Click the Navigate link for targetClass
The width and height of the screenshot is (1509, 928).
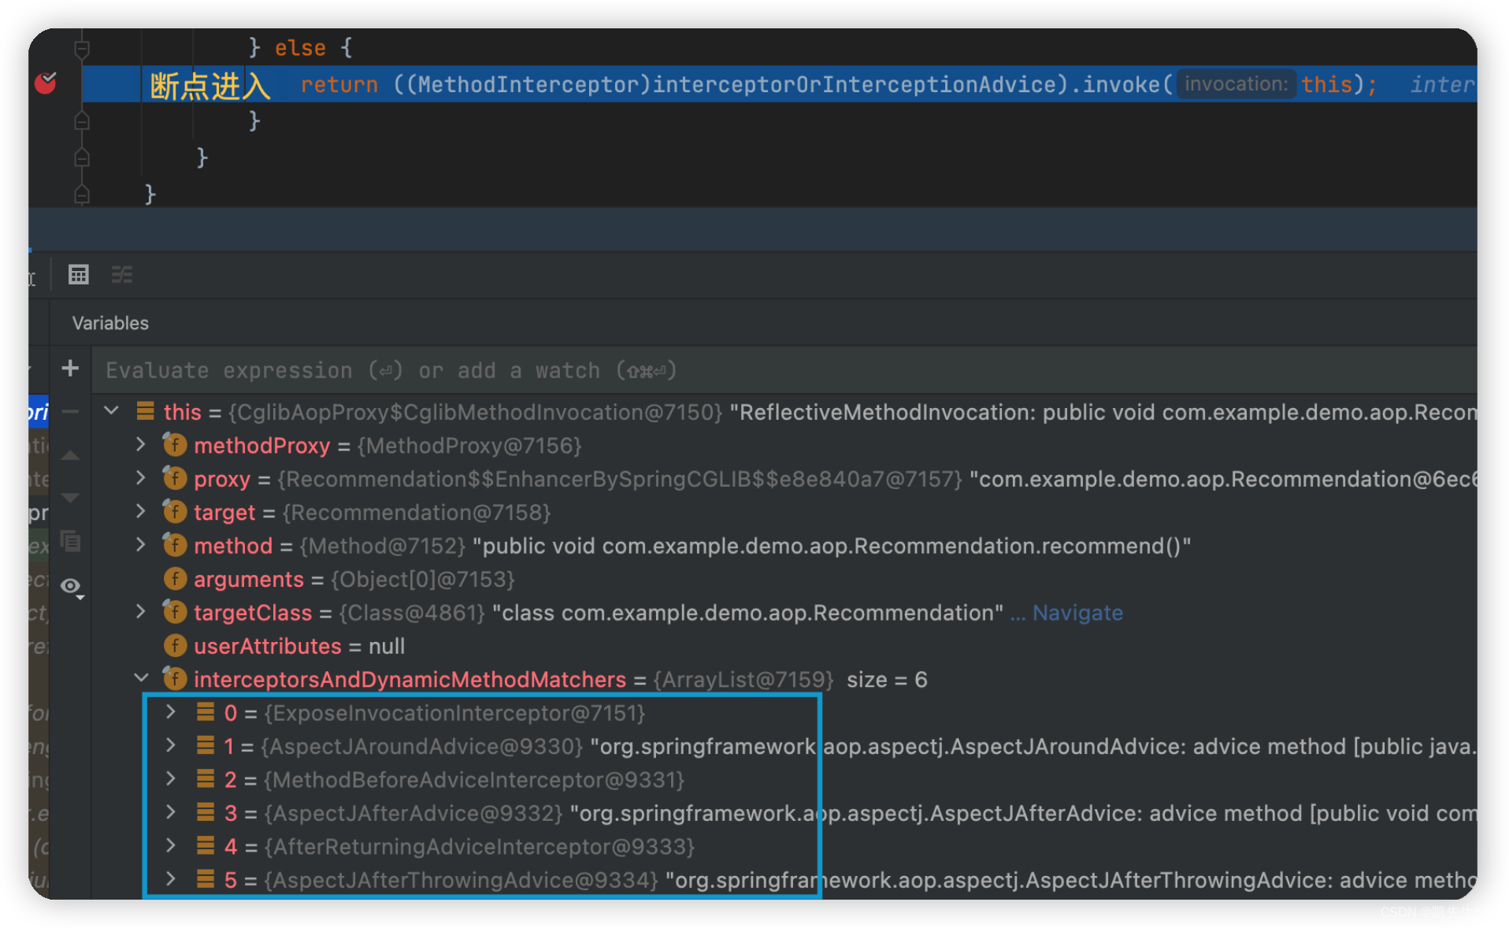coord(1077,613)
